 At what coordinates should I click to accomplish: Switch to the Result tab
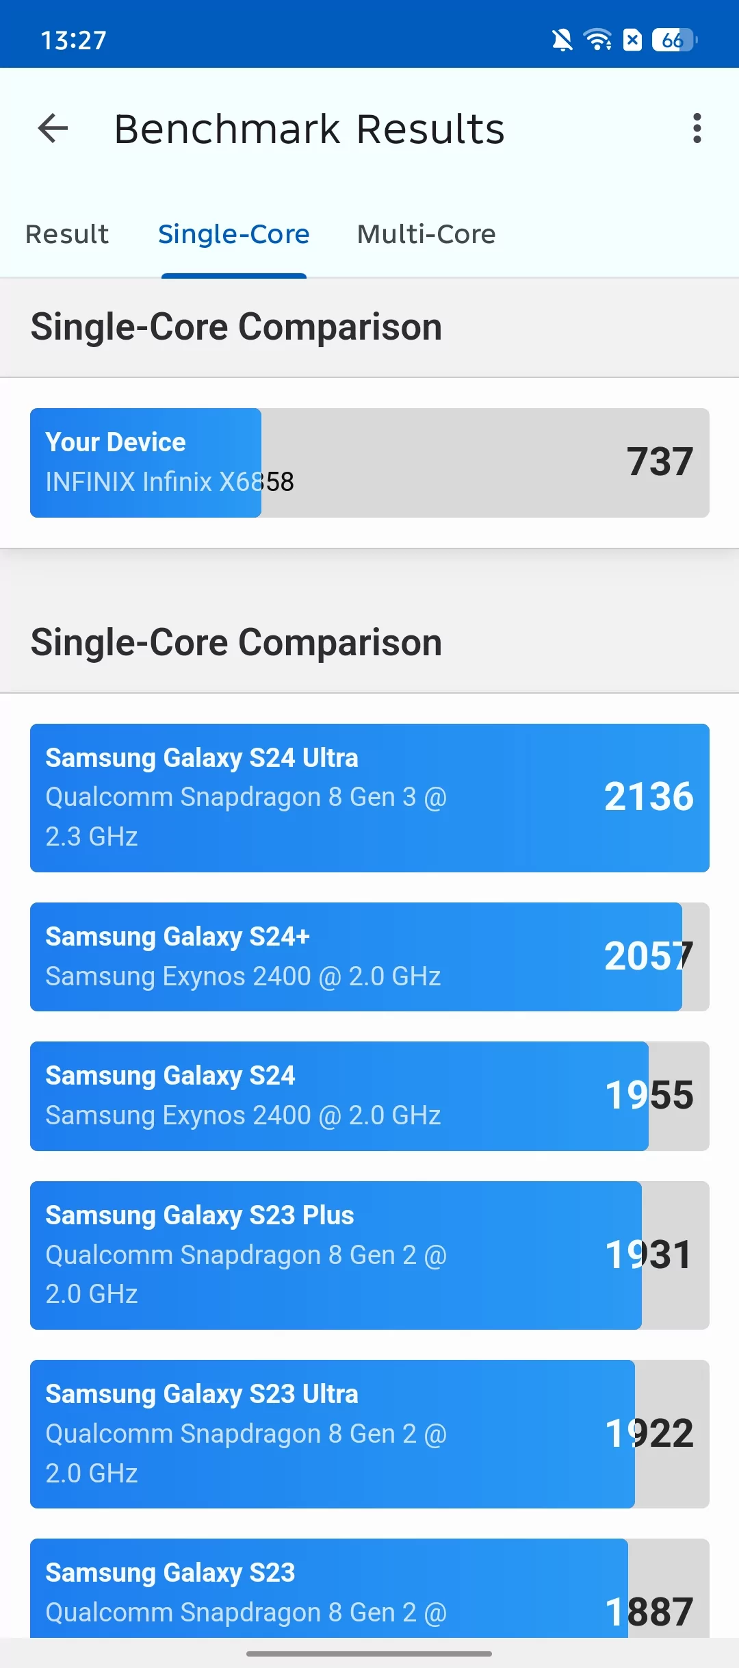67,234
